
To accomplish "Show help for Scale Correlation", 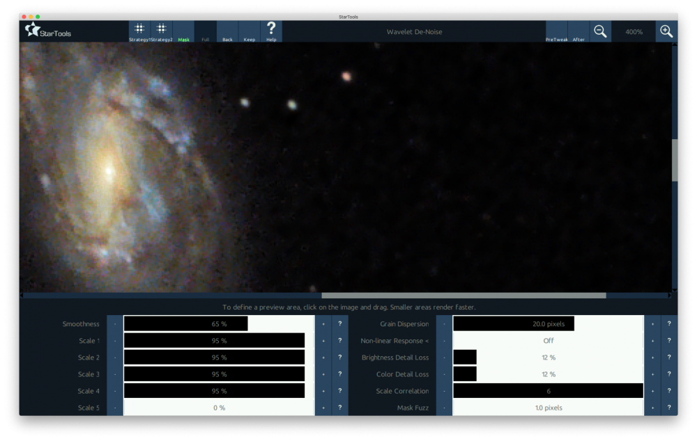I will [x=669, y=392].
